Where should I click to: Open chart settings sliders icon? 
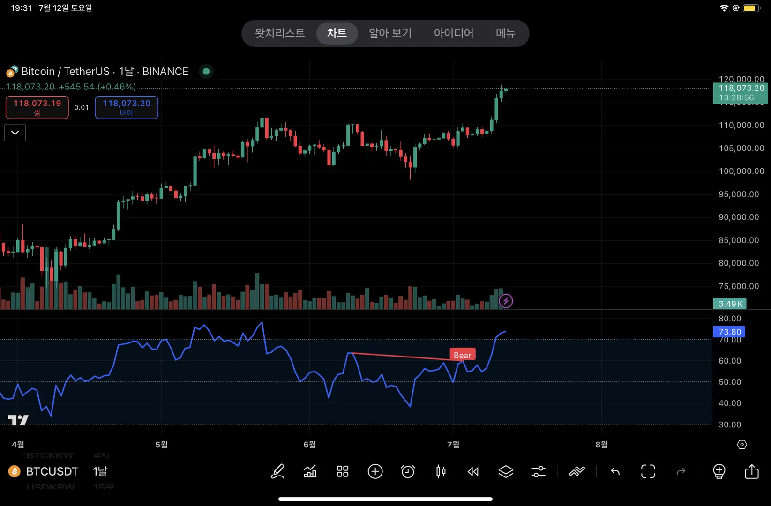pos(539,471)
